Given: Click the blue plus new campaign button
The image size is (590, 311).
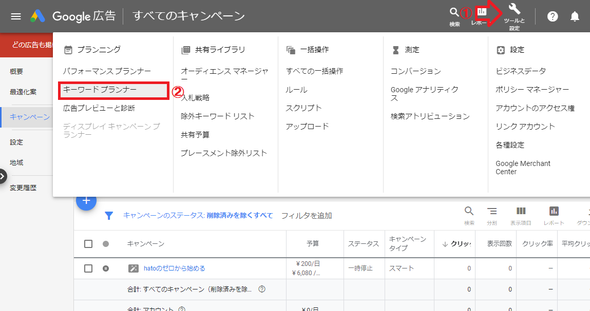Looking at the screenshot, I should click(x=86, y=200).
